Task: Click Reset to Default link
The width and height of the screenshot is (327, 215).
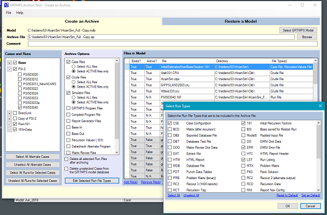Action: (x=287, y=195)
